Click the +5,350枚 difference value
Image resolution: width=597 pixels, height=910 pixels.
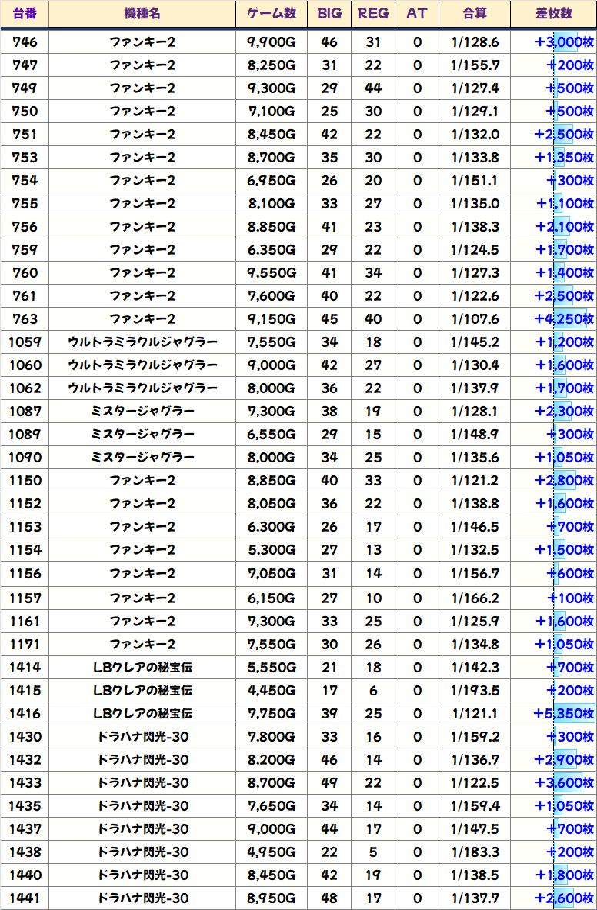[564, 713]
